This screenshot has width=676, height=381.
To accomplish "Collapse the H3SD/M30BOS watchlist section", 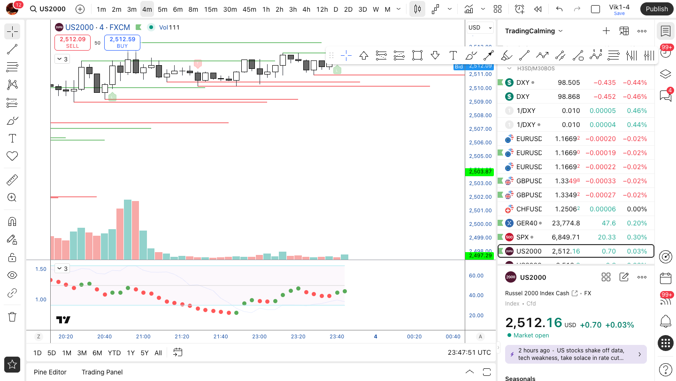I will tap(509, 68).
